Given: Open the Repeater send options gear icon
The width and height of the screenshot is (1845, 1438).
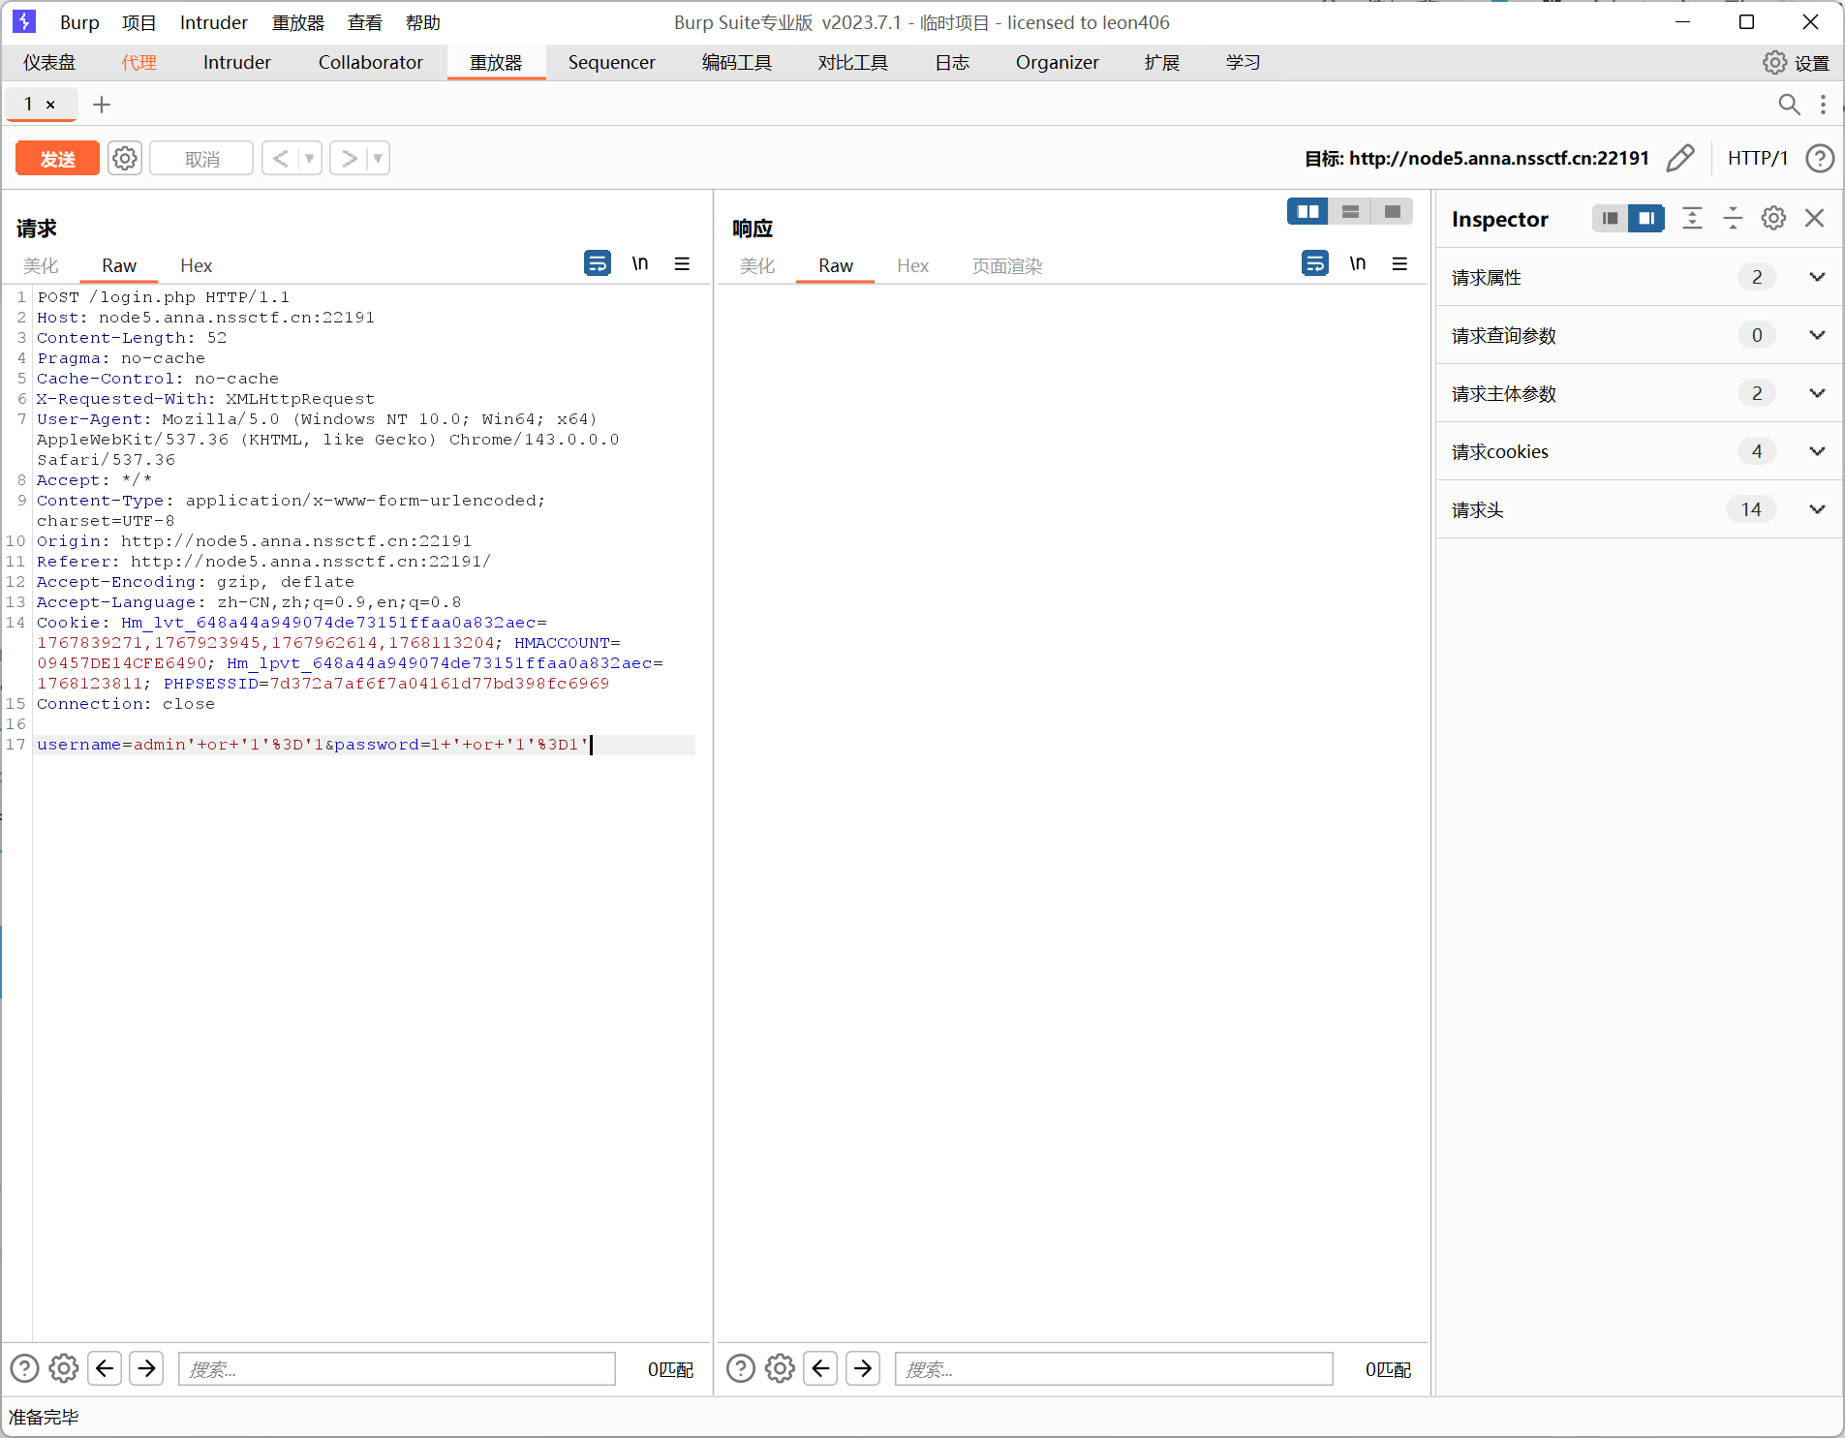Looking at the screenshot, I should tap(125, 158).
